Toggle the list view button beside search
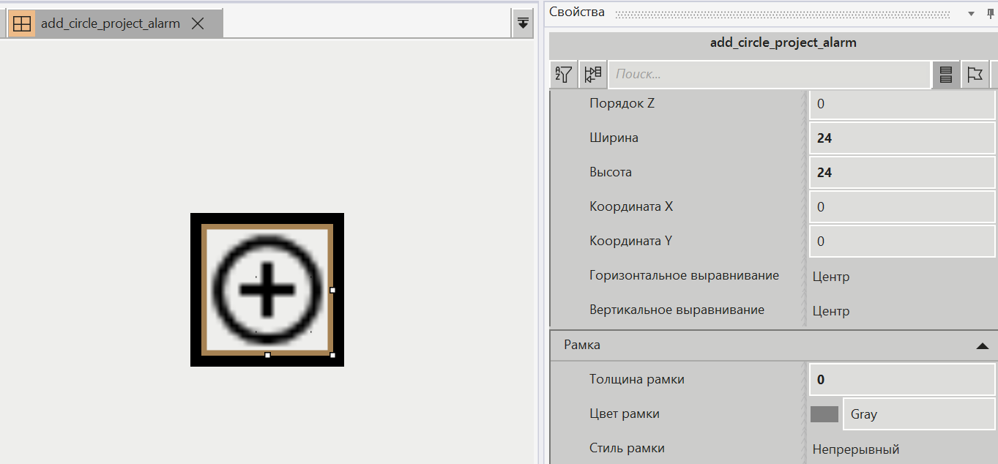Screen dimensions: 998x464 pos(945,74)
